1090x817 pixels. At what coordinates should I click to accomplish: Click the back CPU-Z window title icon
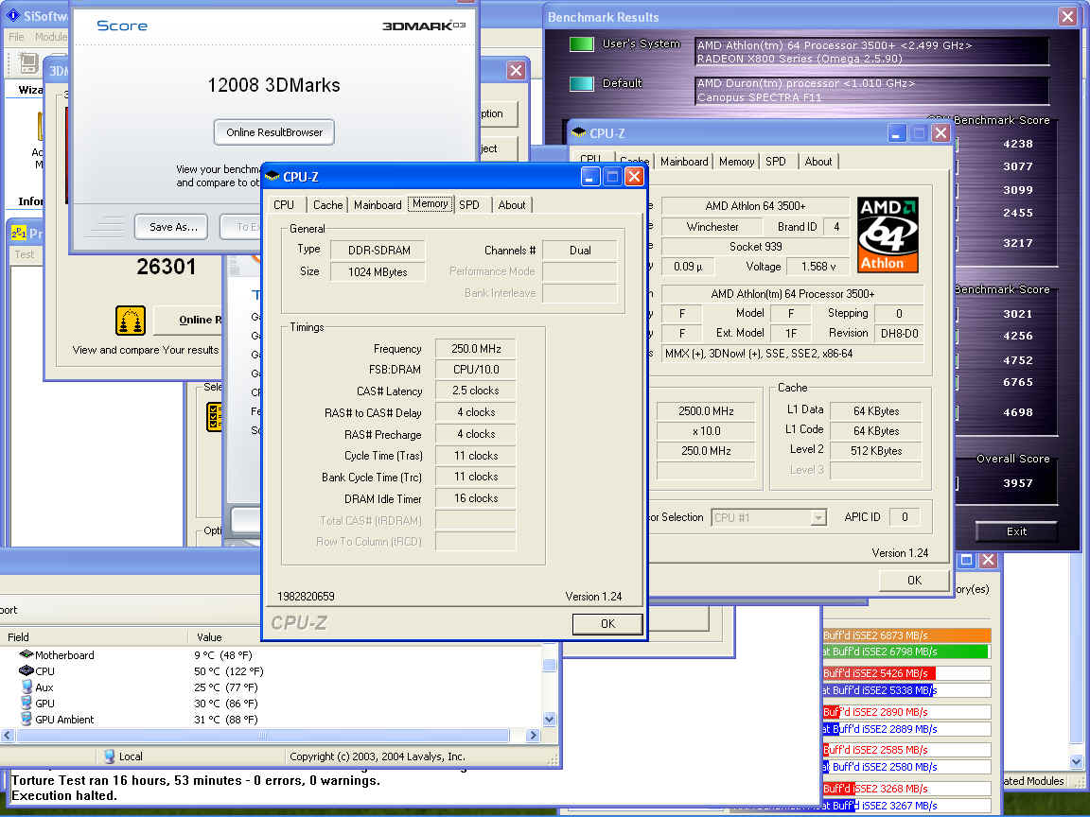[x=578, y=132]
